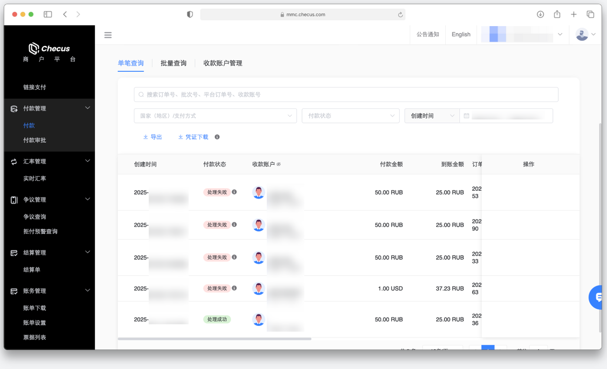Image resolution: width=607 pixels, height=369 pixels.
Task: Collapse the 付款管理 sidebar section
Action: pyautogui.click(x=87, y=108)
